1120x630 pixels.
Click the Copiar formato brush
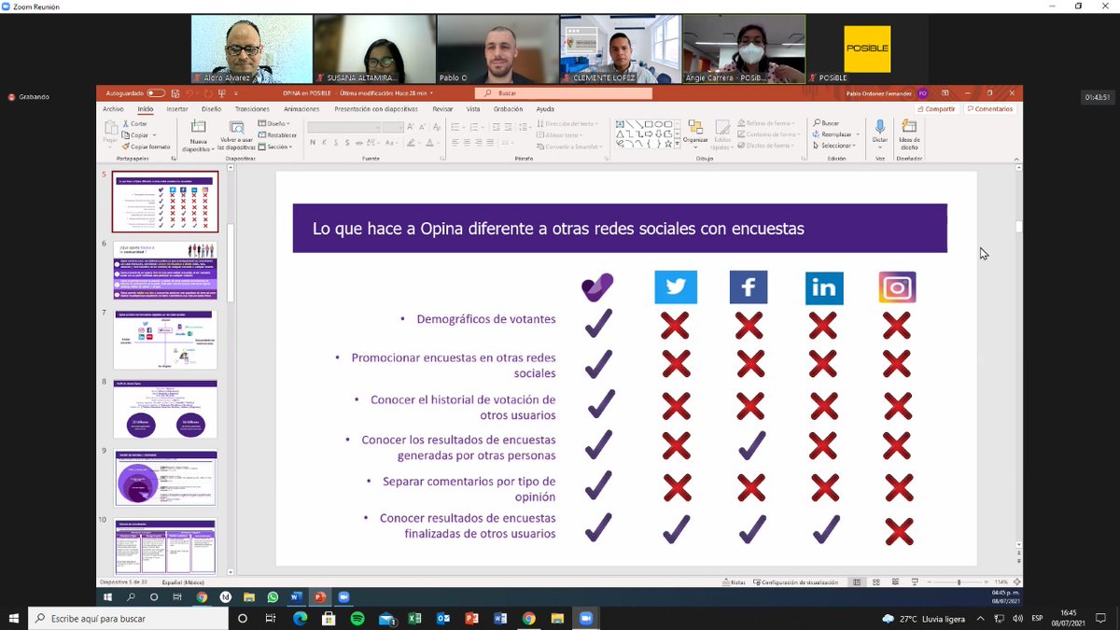[146, 147]
